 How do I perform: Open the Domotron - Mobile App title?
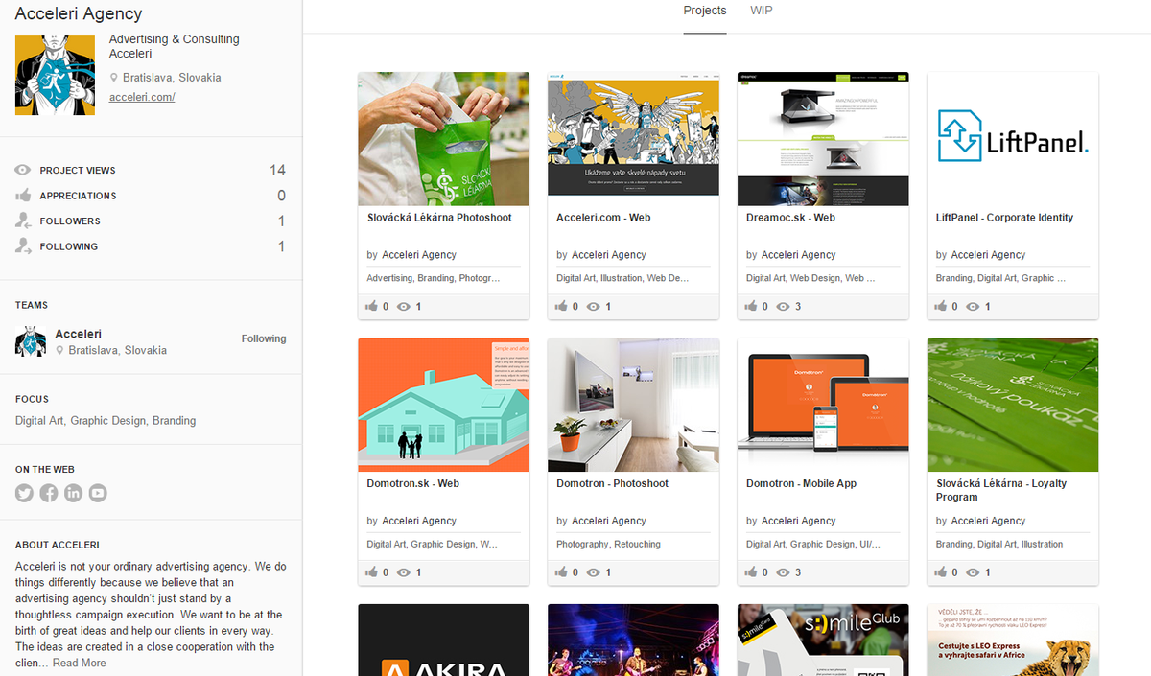(x=801, y=483)
